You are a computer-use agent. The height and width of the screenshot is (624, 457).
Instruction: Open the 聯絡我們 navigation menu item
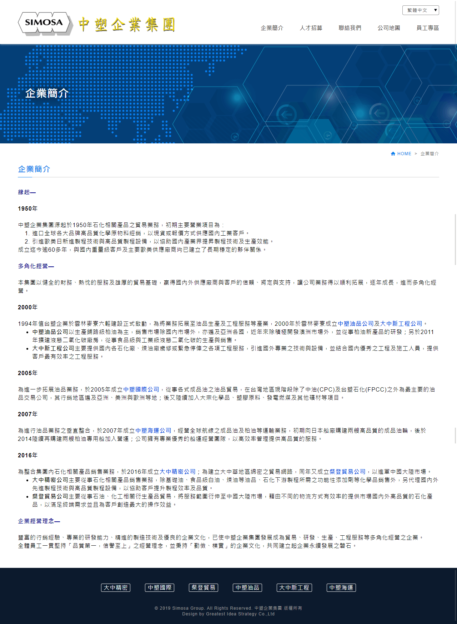(350, 28)
